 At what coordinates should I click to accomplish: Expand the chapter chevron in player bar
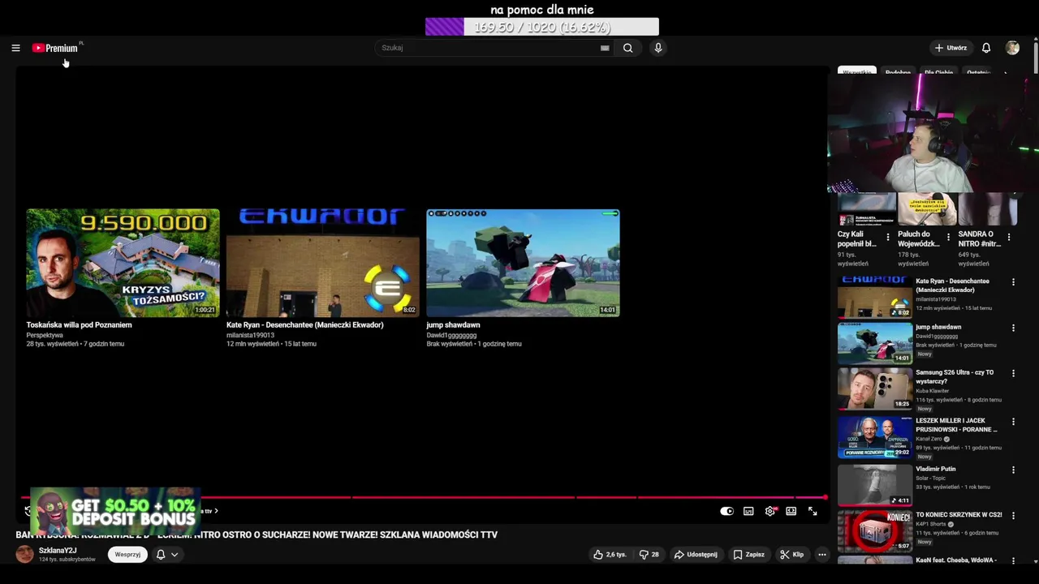click(216, 511)
